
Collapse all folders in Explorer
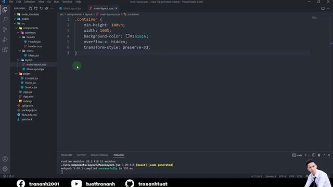click(46, 8)
